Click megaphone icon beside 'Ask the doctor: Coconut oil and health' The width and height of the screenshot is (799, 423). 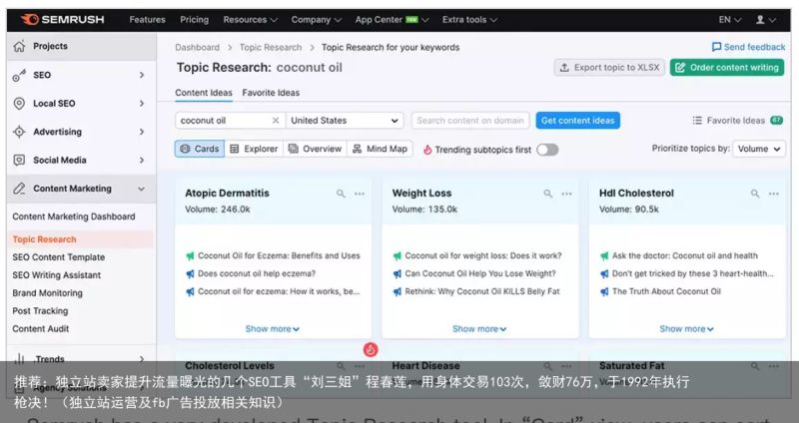pos(604,256)
